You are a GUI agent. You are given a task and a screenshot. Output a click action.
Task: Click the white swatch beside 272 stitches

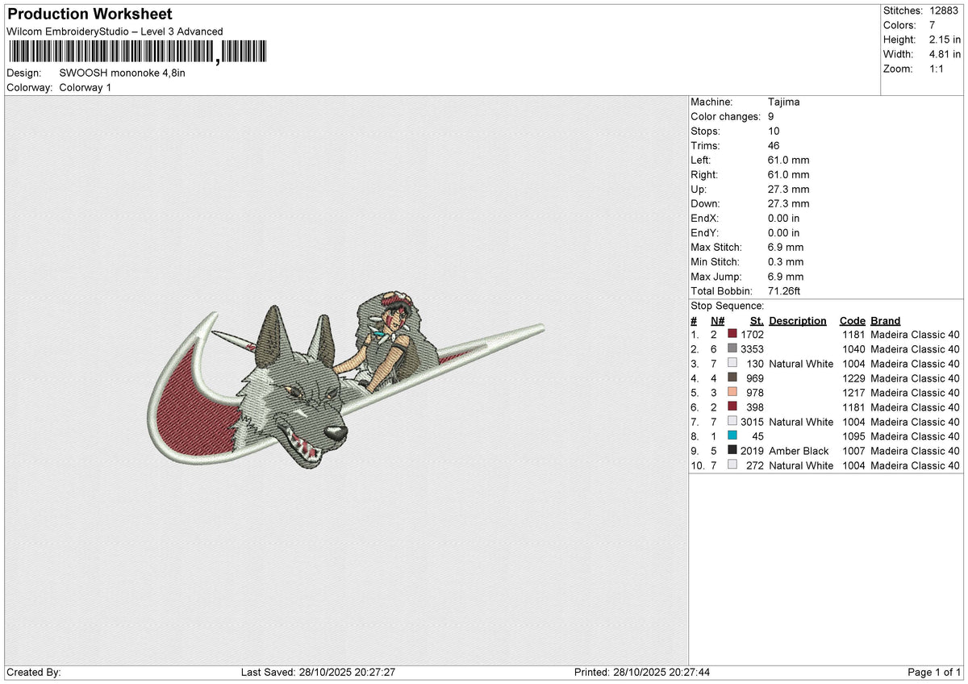click(732, 465)
